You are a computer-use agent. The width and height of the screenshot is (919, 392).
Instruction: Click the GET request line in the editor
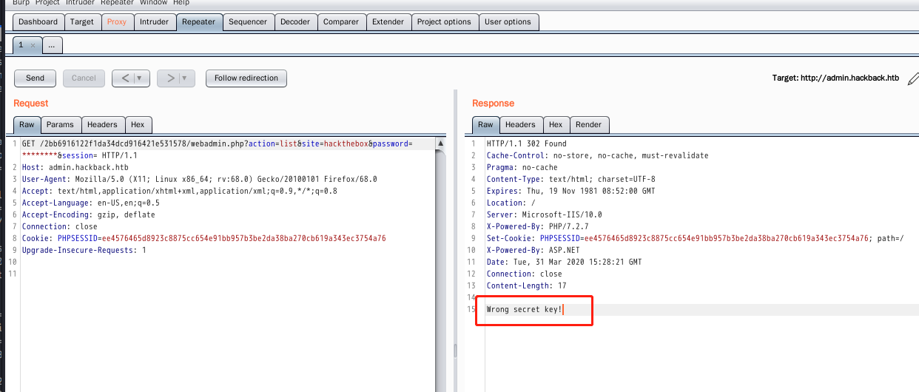click(218, 149)
